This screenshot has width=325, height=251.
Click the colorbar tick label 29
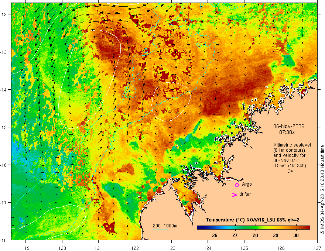click(276, 235)
